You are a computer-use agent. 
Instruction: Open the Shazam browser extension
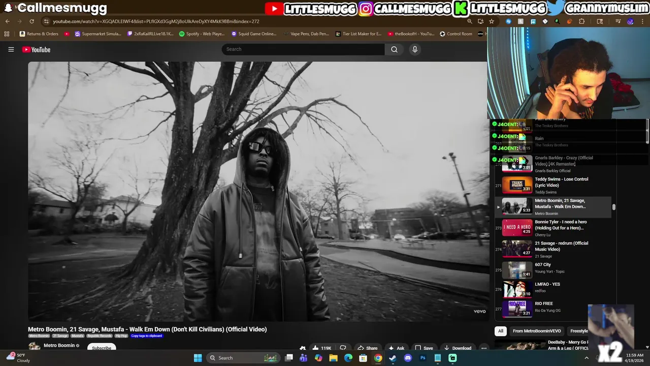(508, 21)
